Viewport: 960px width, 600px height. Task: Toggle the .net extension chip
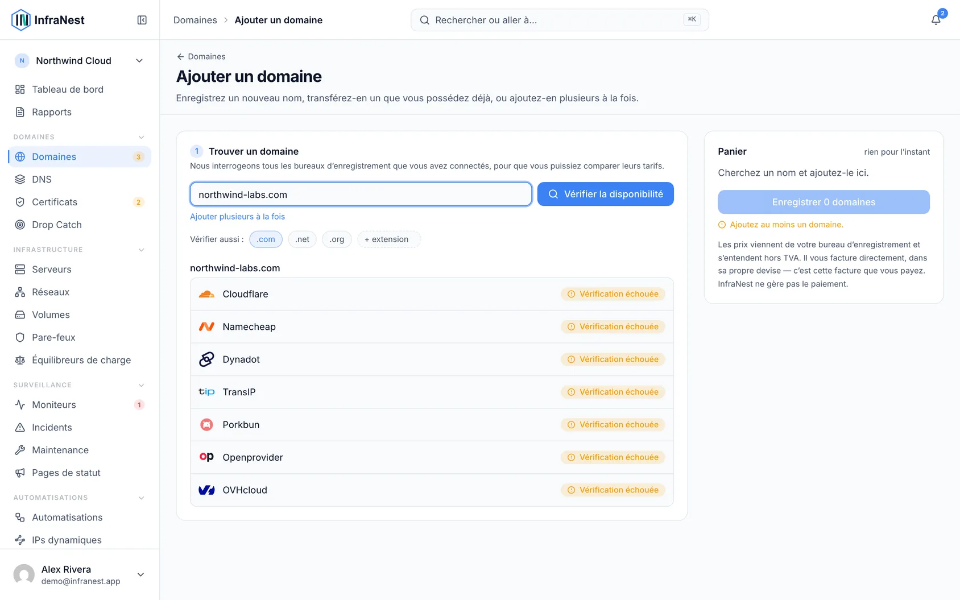coord(302,239)
